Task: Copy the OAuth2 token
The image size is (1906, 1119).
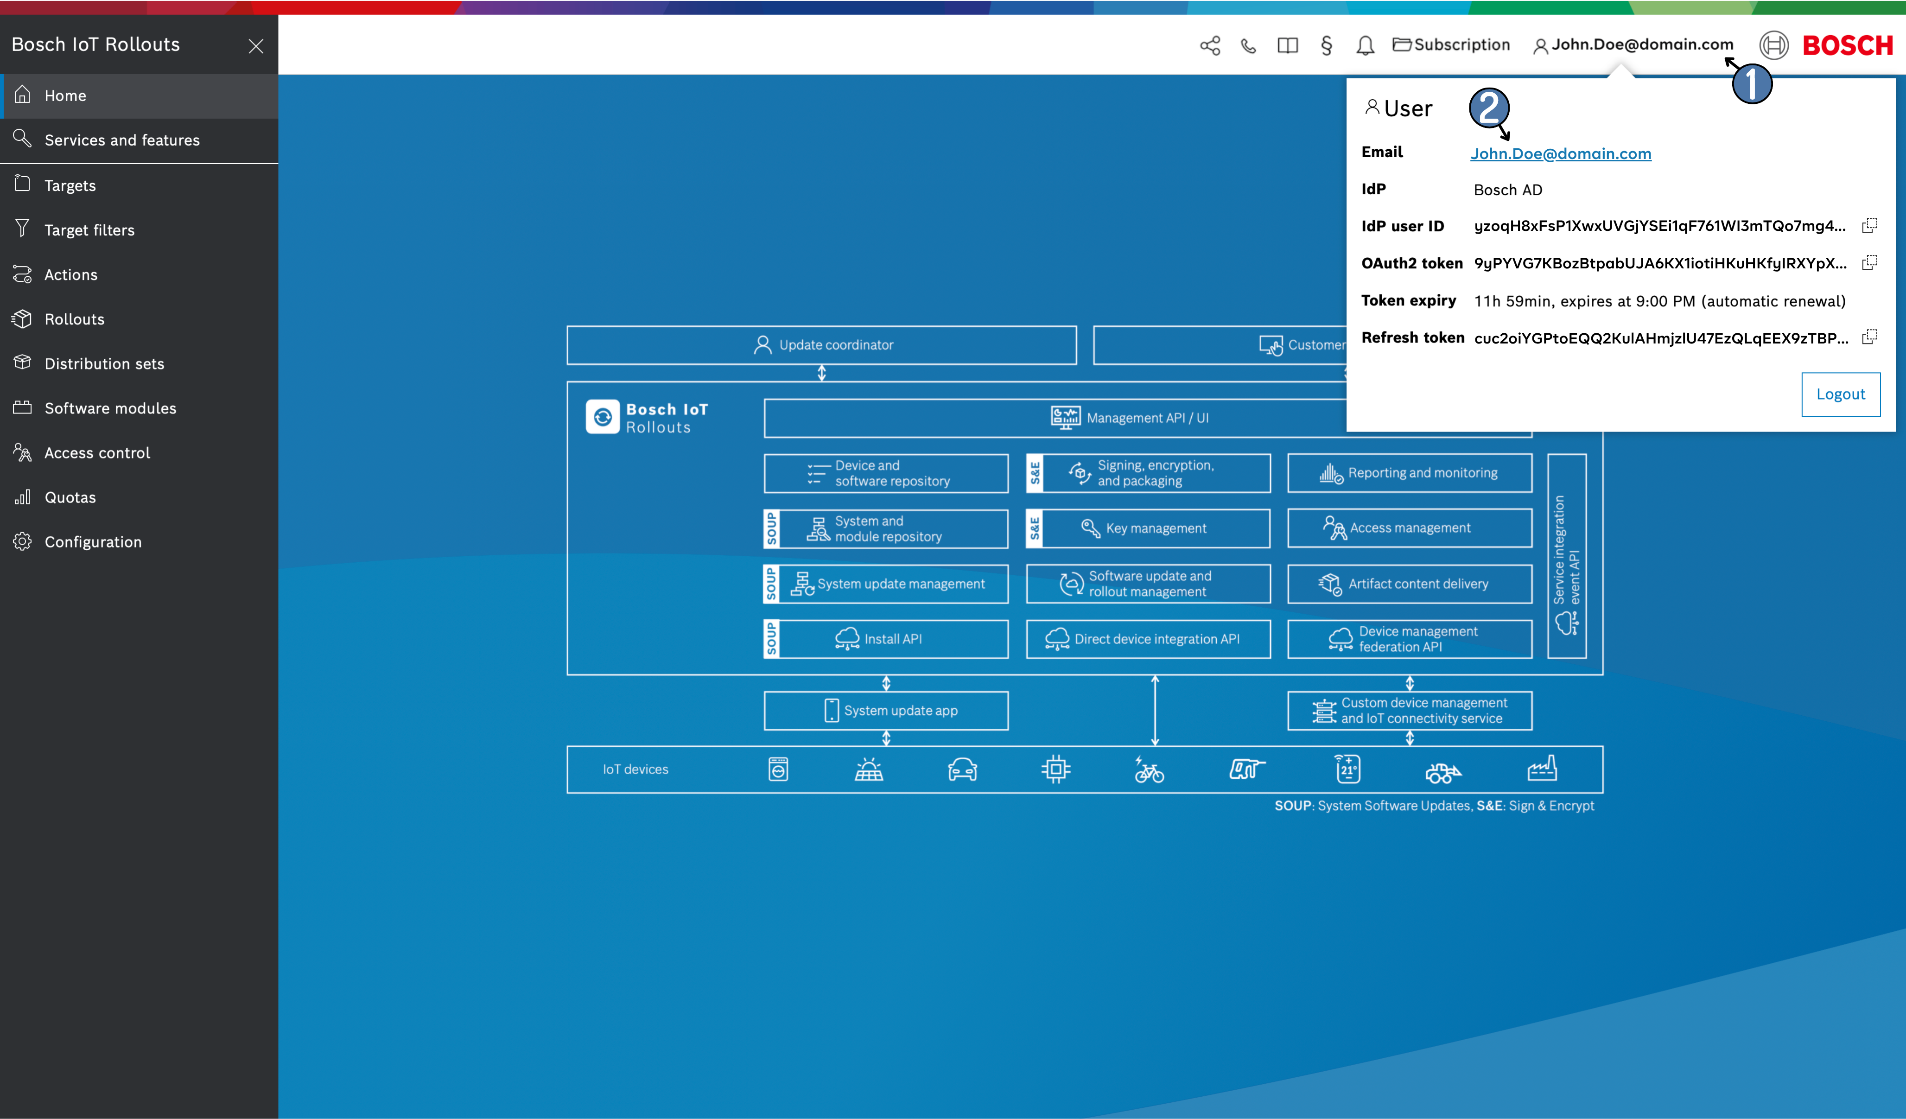Action: [1869, 262]
